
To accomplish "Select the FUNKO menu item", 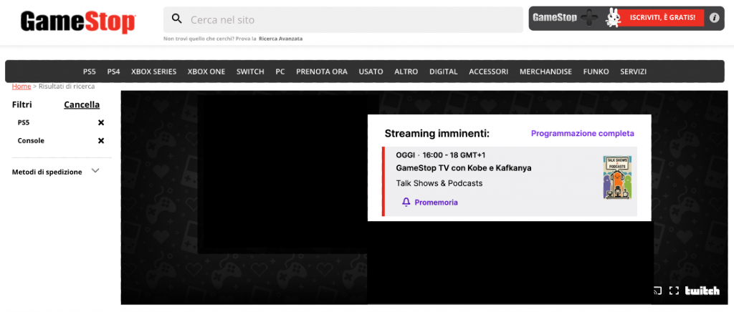I will [596, 72].
